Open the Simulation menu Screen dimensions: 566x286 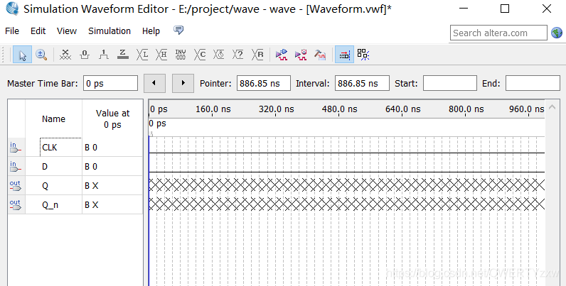pyautogui.click(x=110, y=31)
